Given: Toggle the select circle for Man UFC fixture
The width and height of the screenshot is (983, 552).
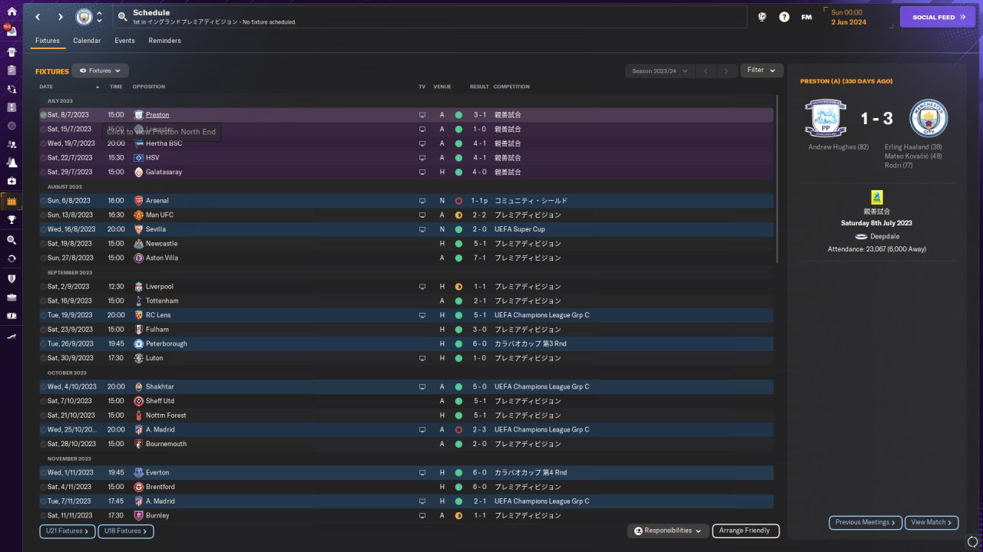Looking at the screenshot, I should (43, 215).
